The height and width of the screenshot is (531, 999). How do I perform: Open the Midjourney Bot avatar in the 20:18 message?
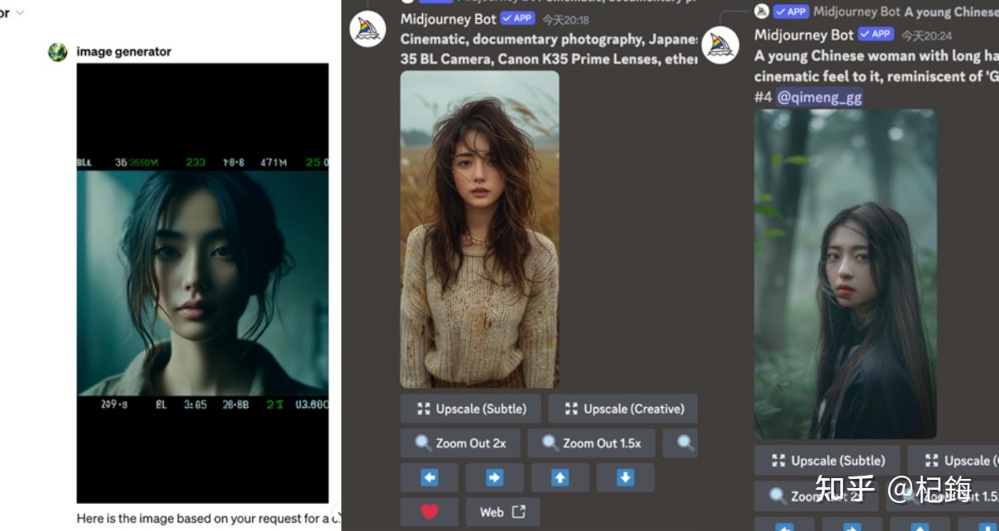click(x=367, y=29)
